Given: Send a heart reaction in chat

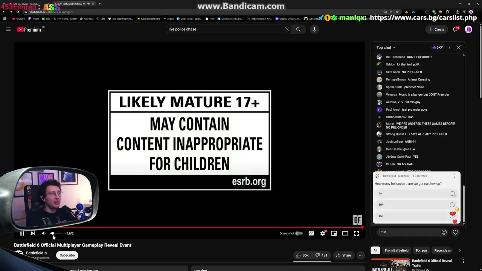Looking at the screenshot, I should pos(455,232).
